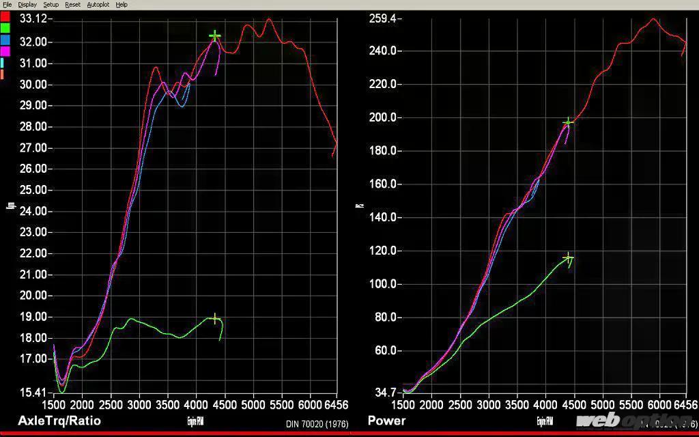
Task: Open the Help menu
Action: 122,4
